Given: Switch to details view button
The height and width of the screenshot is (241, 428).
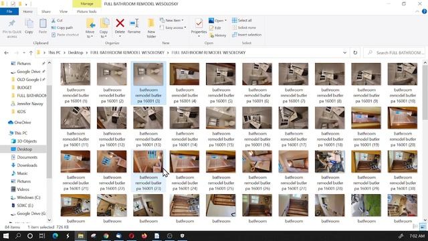Looking at the screenshot, I should [x=415, y=227].
